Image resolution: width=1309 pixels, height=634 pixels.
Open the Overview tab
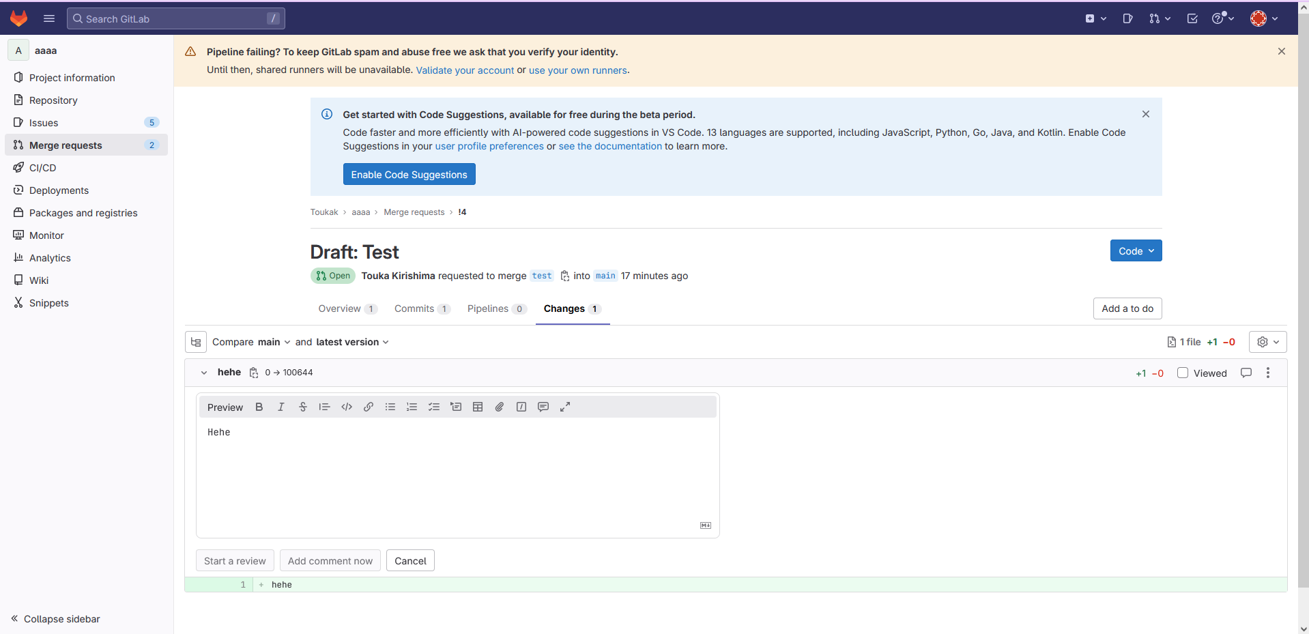tap(340, 309)
